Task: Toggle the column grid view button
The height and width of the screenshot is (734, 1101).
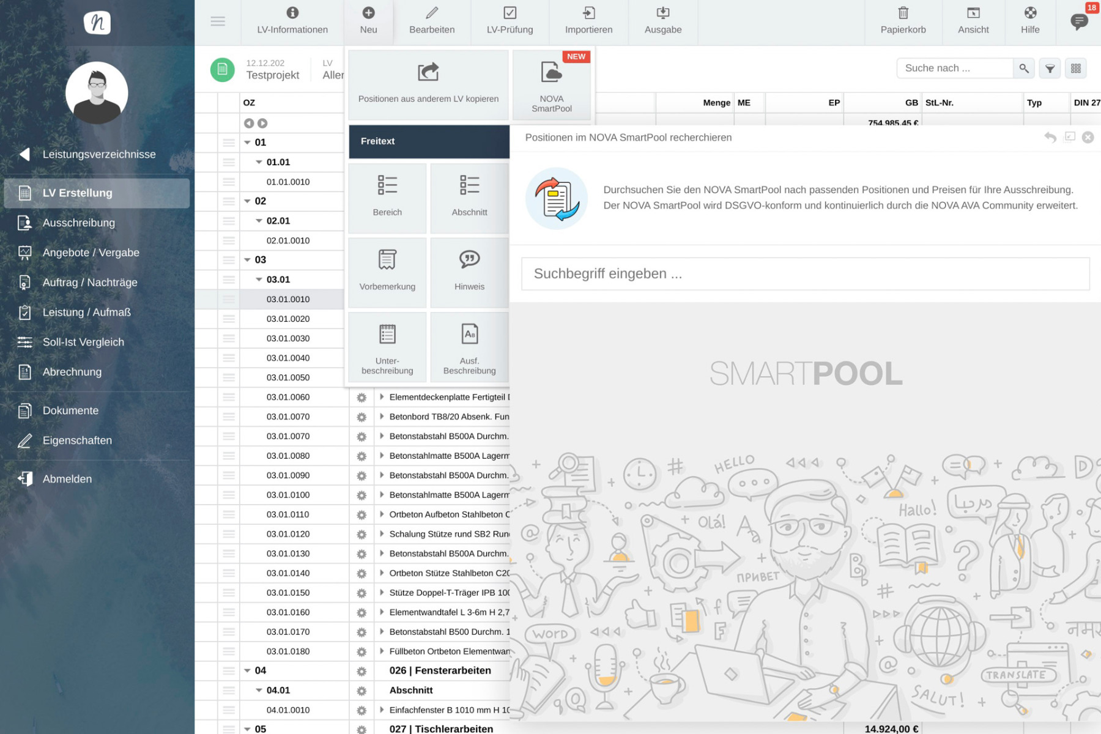Action: [1076, 68]
